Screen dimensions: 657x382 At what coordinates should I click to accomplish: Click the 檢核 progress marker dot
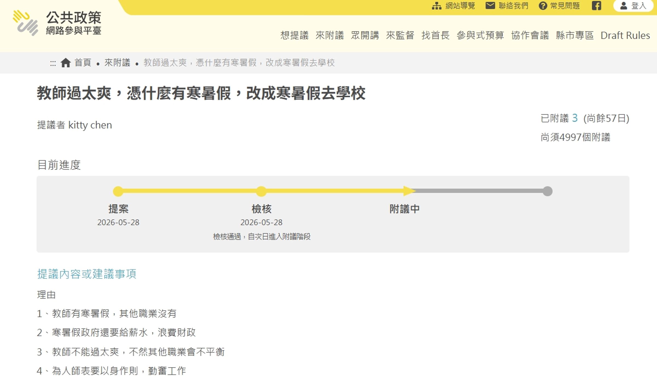(261, 191)
